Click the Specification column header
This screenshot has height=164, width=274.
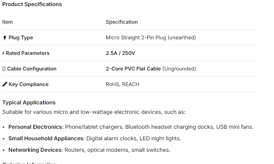point(122,22)
